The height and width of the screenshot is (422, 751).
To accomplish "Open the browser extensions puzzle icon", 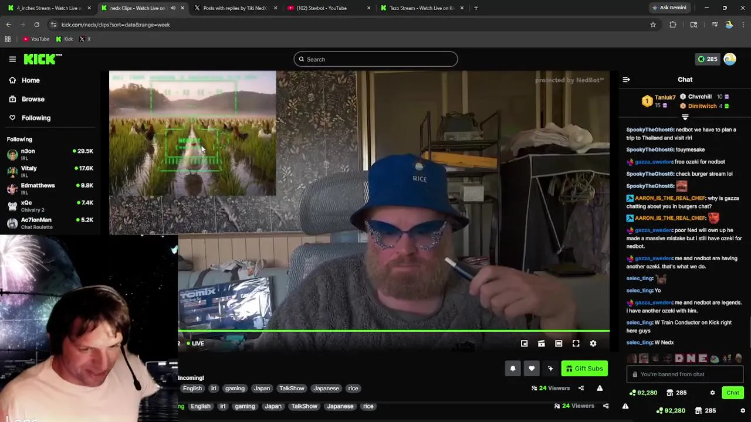I will tap(673, 25).
